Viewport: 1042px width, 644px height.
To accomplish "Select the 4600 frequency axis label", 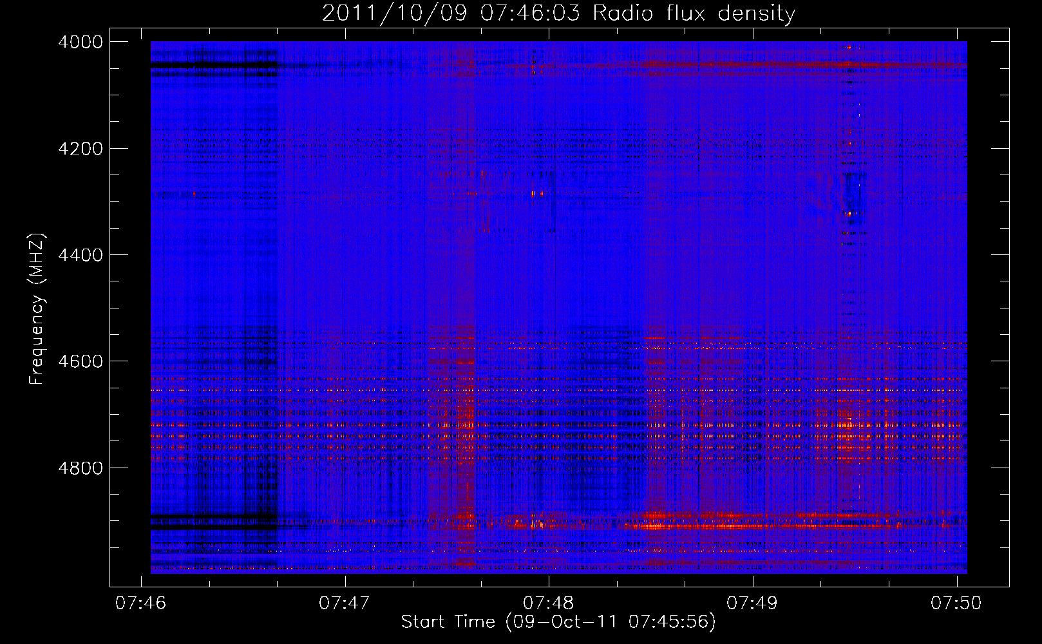I will coord(81,361).
